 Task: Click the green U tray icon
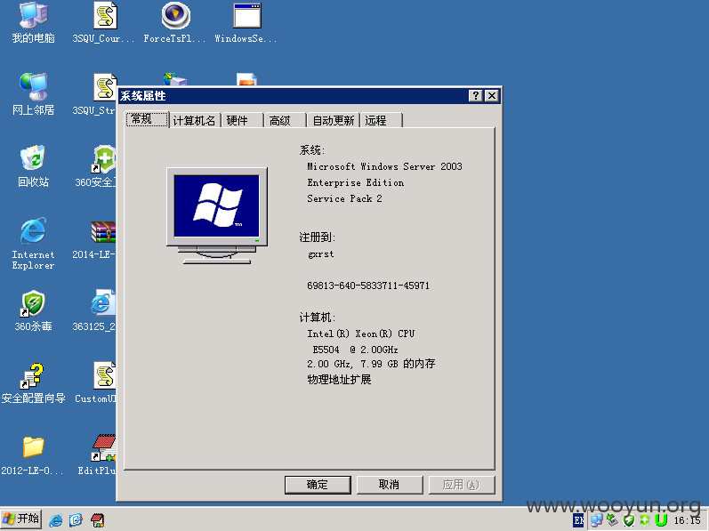(661, 520)
